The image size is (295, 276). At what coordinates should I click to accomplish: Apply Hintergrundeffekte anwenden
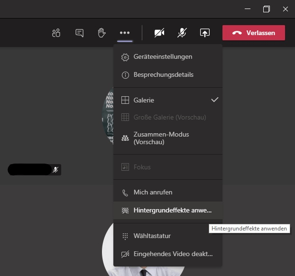[168, 211]
